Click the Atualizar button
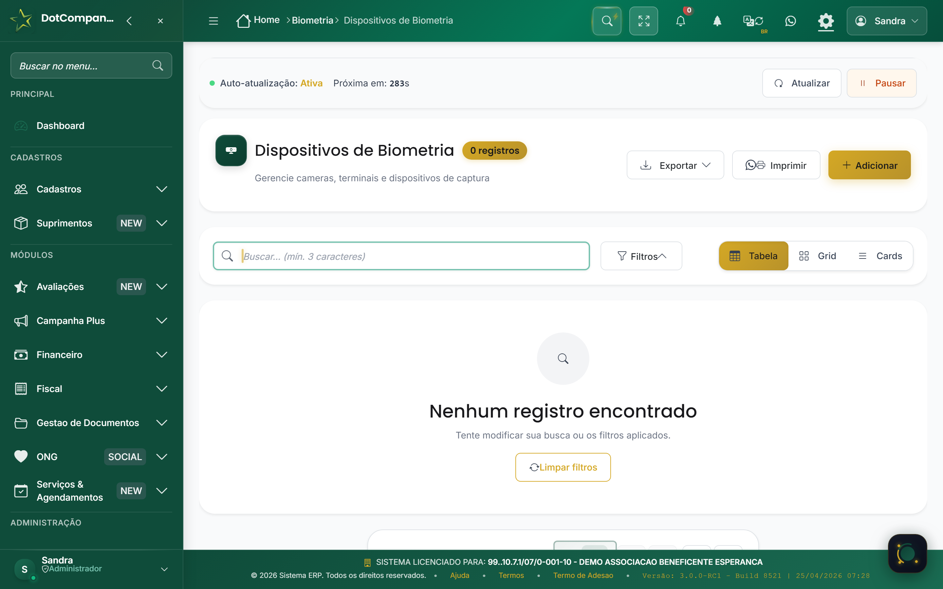 pos(802,83)
